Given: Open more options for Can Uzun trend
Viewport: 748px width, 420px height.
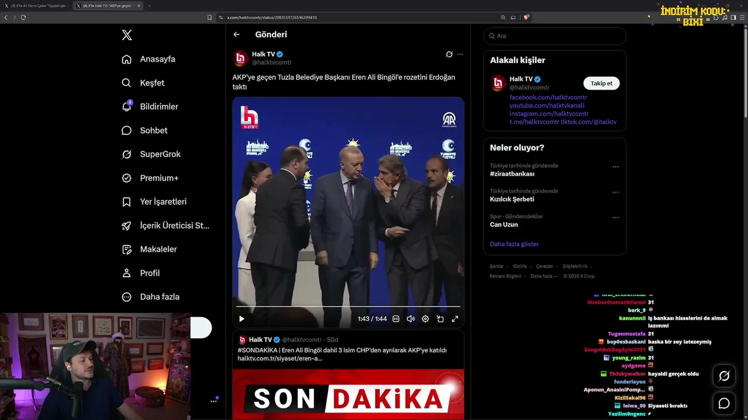Looking at the screenshot, I should click(x=615, y=218).
